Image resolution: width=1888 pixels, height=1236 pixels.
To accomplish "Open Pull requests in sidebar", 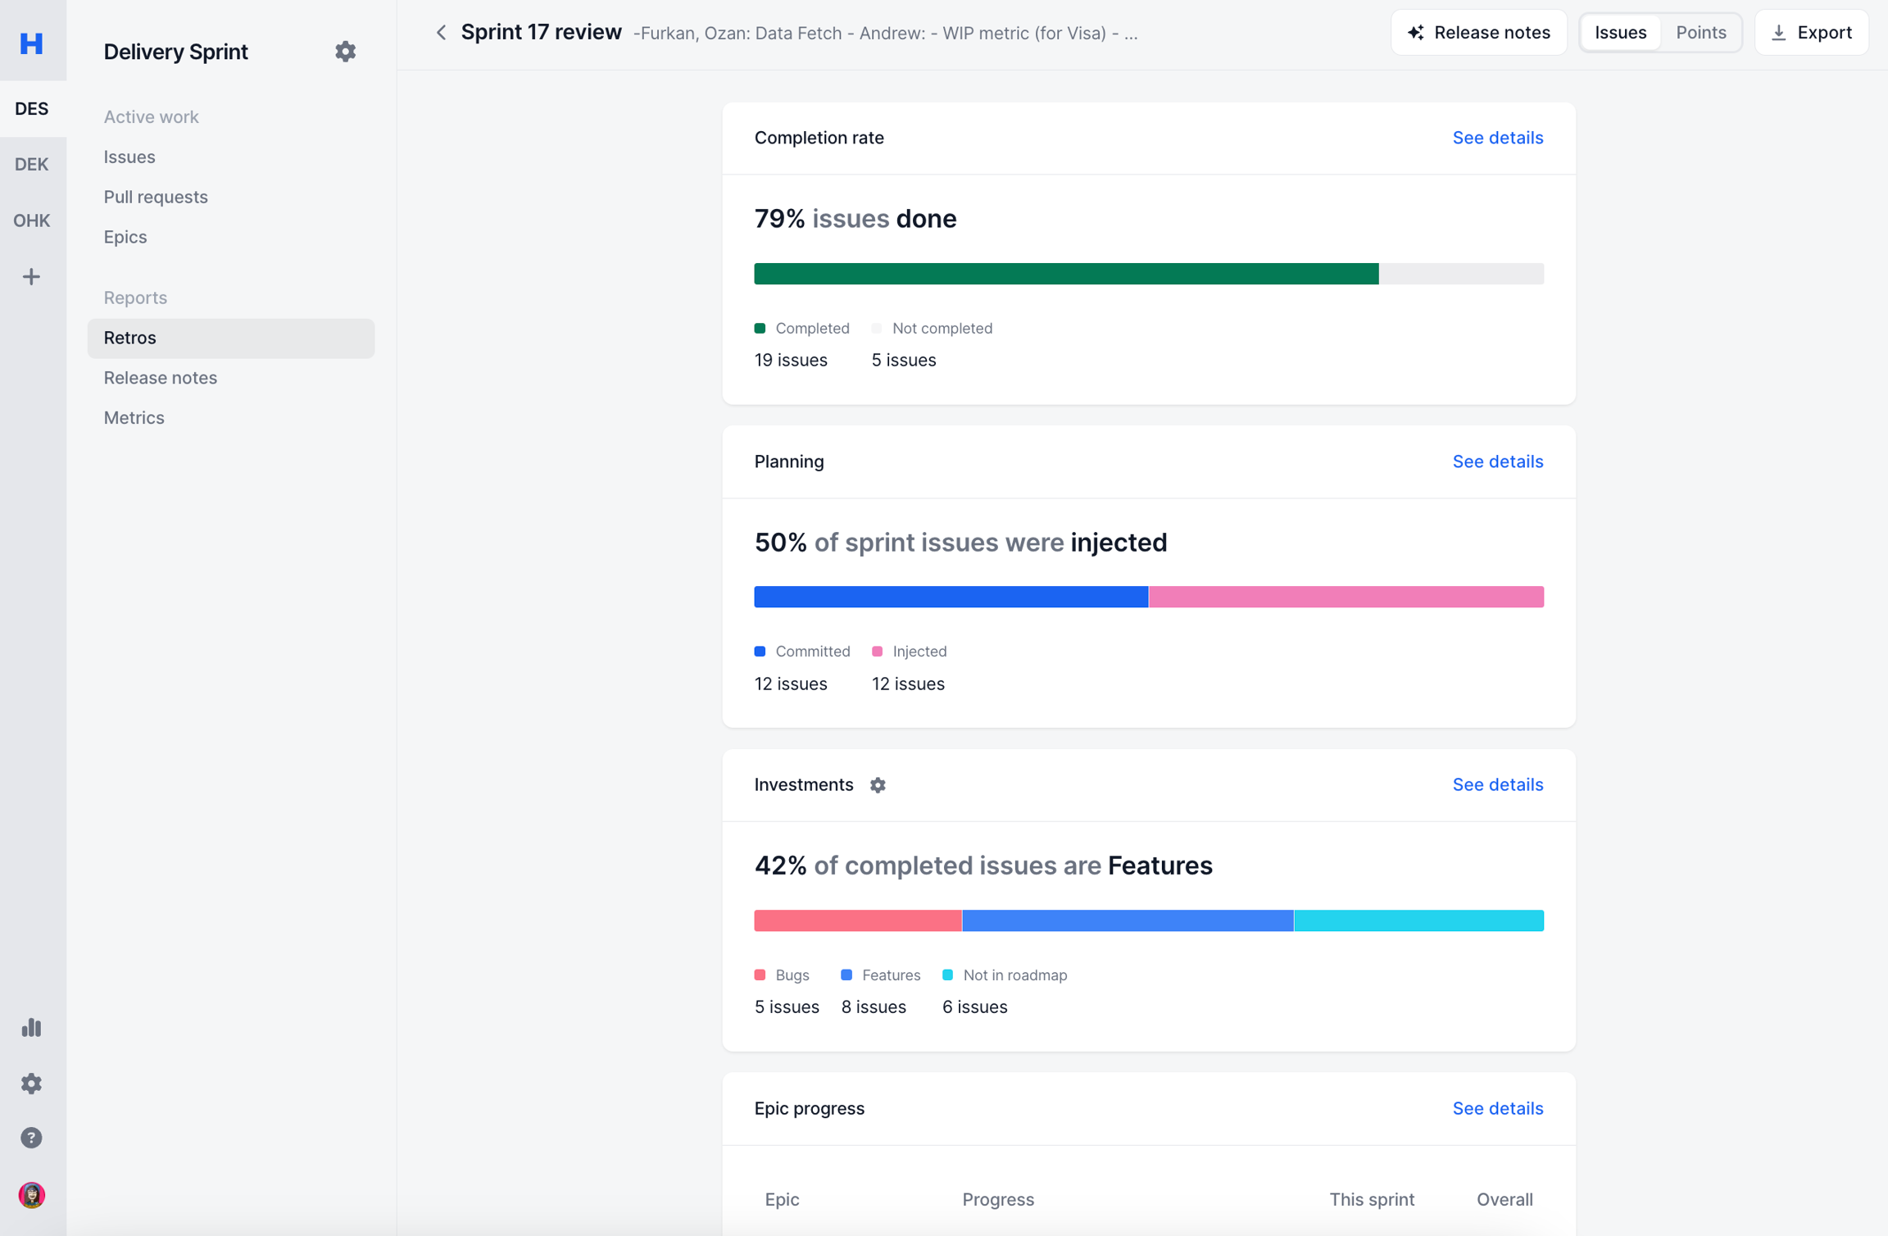I will (156, 197).
